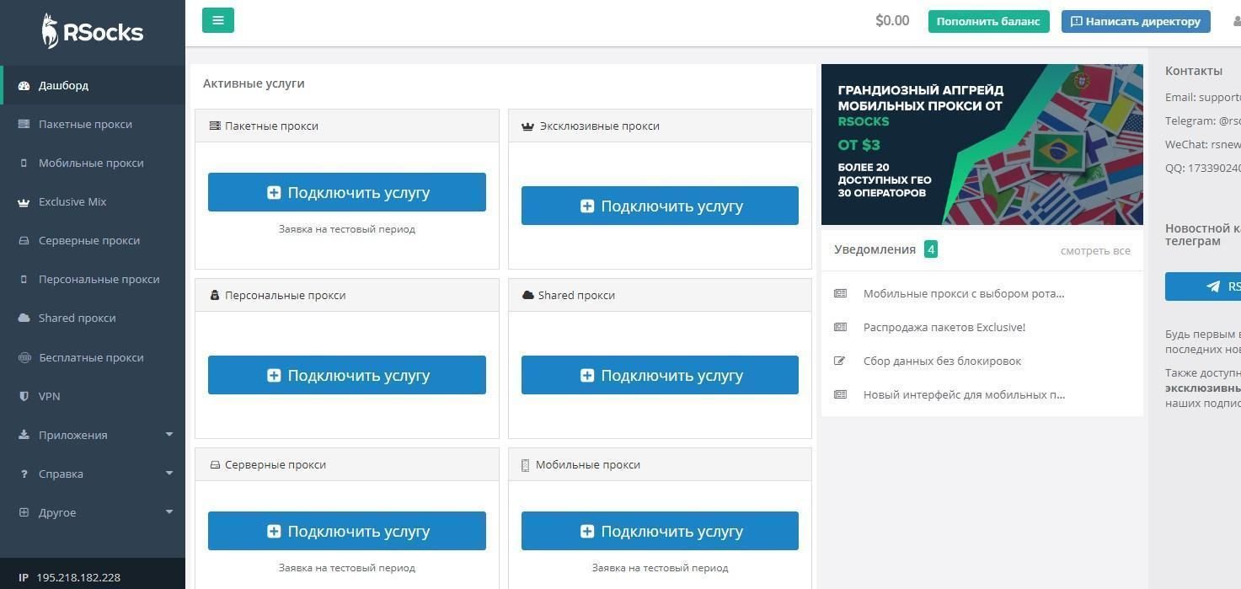Connect service in Эксклюзивные прокси card
Viewport: 1241px width, 589px height.
coord(660,206)
